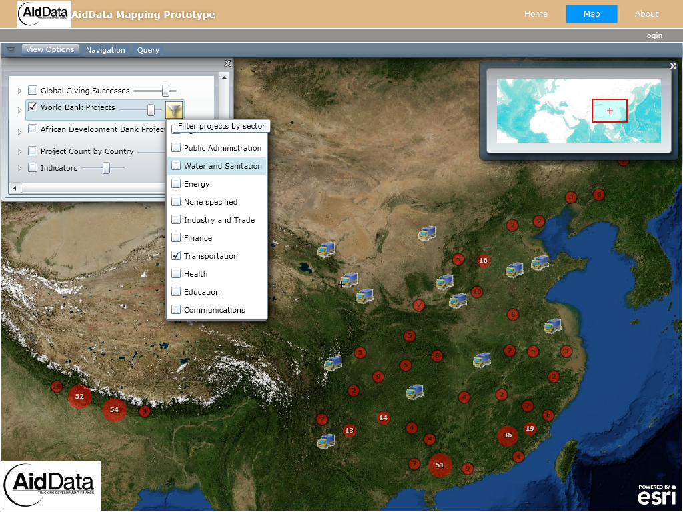This screenshot has height=512, width=683.
Task: Collapse the toolbar with the triangle arrow
Action: coord(11,49)
